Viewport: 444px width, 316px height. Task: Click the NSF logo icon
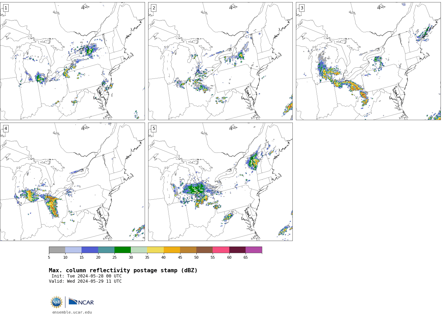coord(57,302)
